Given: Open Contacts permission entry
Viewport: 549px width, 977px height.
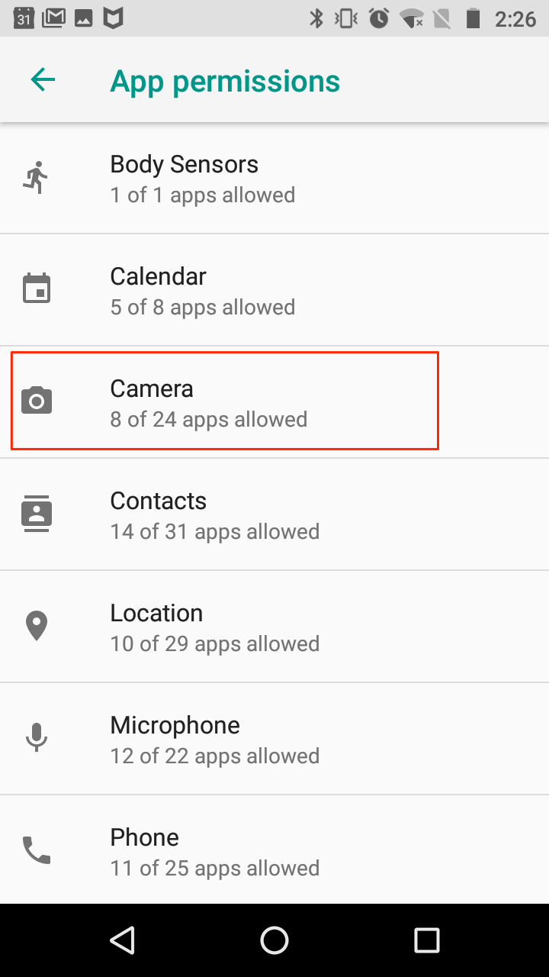Looking at the screenshot, I should 274,514.
